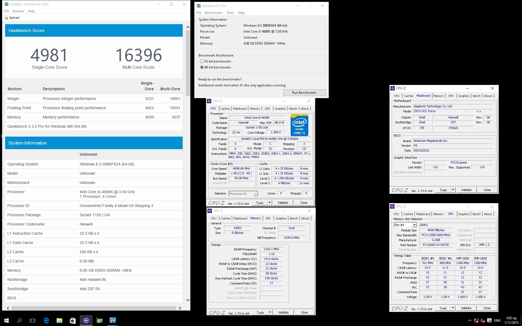
Task: Click the Upload icon in Geekbench results window
Action: click(6, 18)
